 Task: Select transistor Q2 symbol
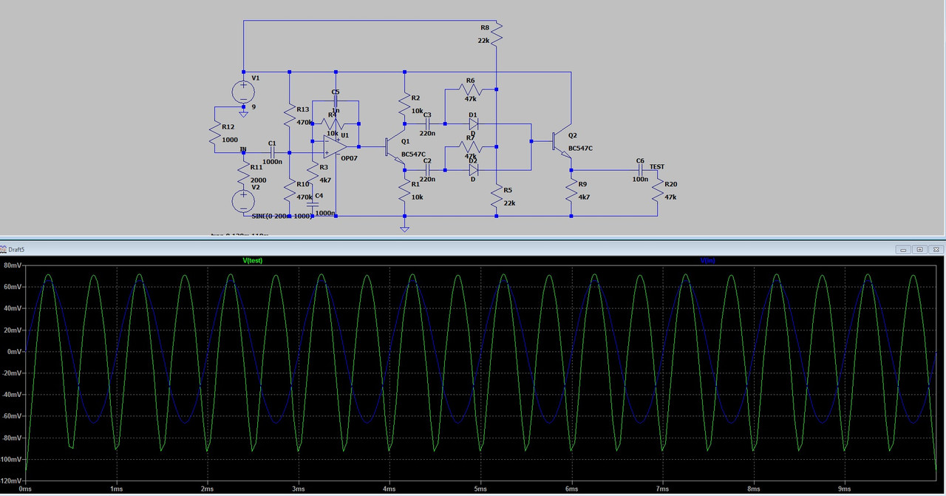click(x=562, y=140)
